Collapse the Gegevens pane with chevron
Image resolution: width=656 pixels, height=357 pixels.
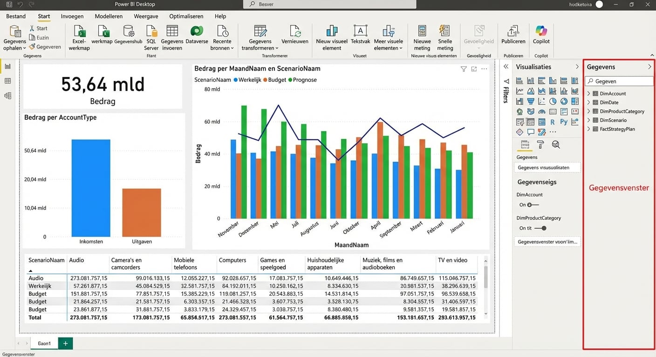tap(649, 67)
